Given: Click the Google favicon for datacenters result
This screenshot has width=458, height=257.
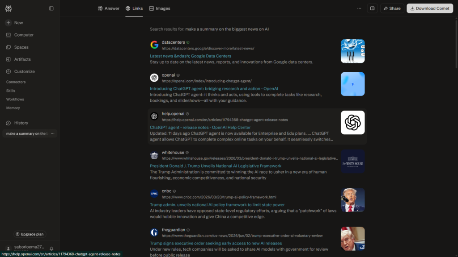Looking at the screenshot, I should click(x=154, y=45).
